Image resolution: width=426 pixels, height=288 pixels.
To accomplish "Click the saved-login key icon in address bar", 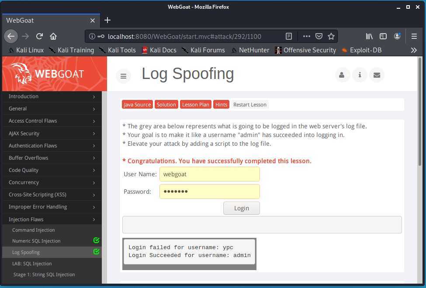I will tap(101, 36).
